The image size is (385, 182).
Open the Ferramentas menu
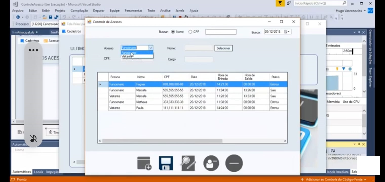[x=133, y=11]
